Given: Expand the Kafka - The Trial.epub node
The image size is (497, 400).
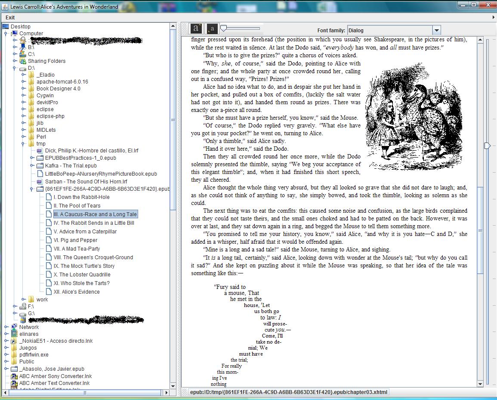Looking at the screenshot, I should 32,166.
